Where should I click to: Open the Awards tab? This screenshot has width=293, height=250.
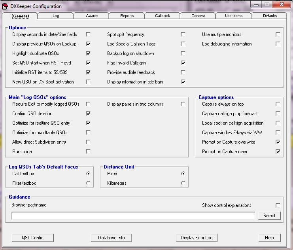[x=92, y=16]
